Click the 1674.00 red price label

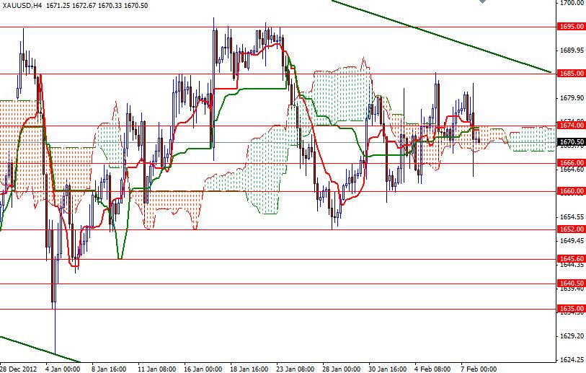(569, 126)
